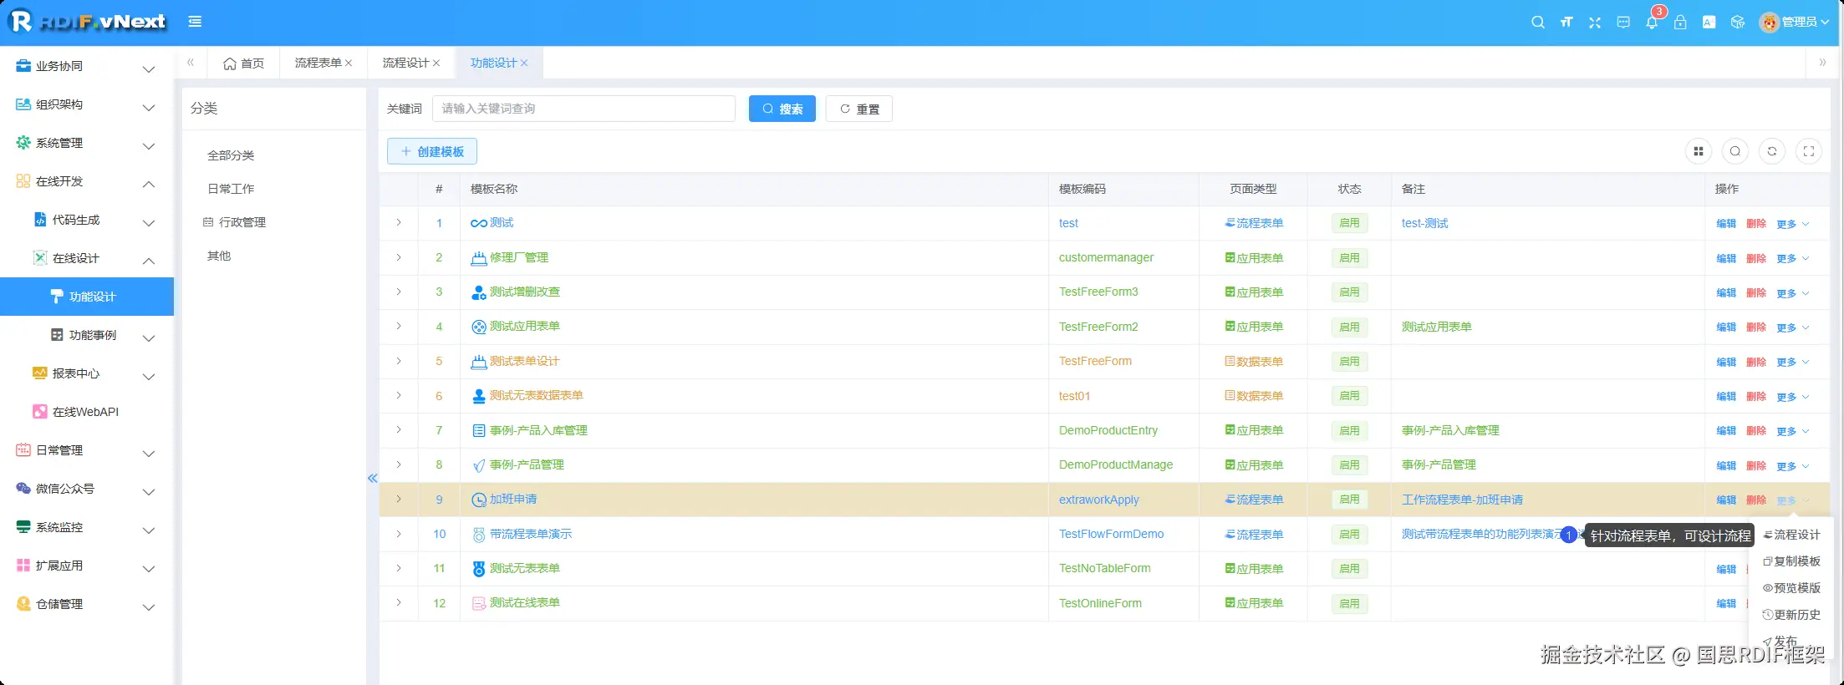The image size is (1844, 685).
Task: Click the lock screen icon in header
Action: (x=1680, y=23)
